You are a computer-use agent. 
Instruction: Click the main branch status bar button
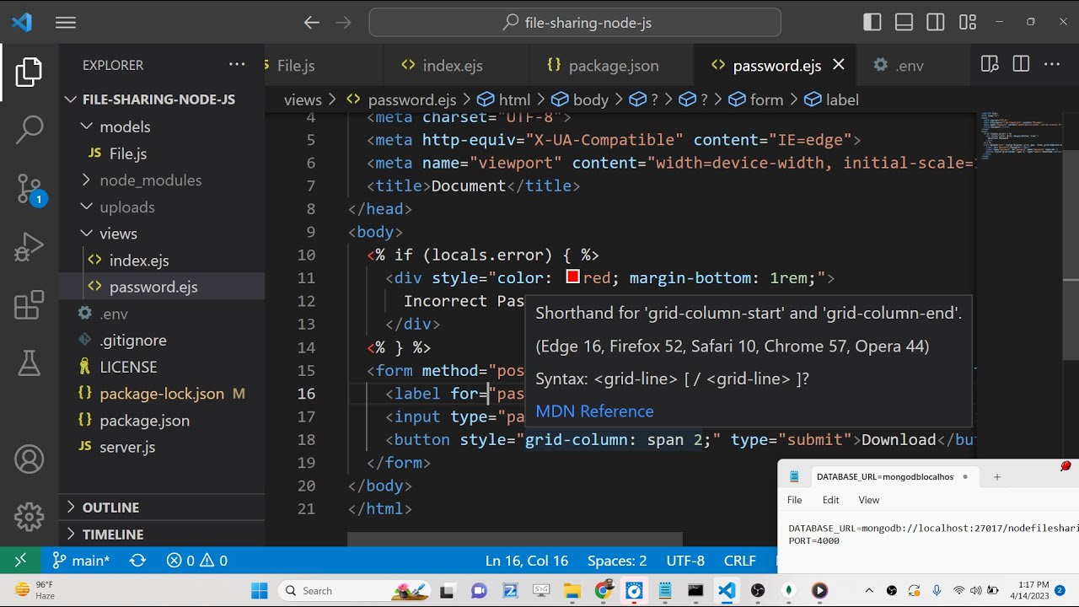[82, 561]
